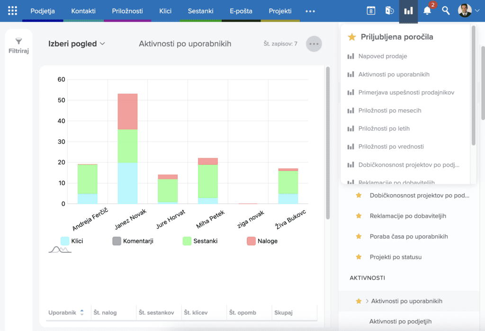Open the Napoved prodaje report
485x331 pixels.
pos(382,56)
